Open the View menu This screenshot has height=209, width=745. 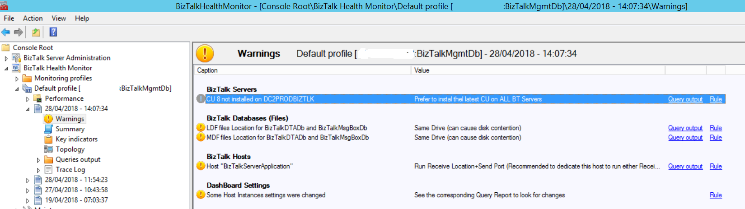pyautogui.click(x=59, y=18)
